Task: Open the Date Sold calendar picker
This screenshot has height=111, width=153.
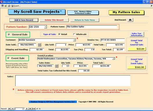Action: click(39, 45)
